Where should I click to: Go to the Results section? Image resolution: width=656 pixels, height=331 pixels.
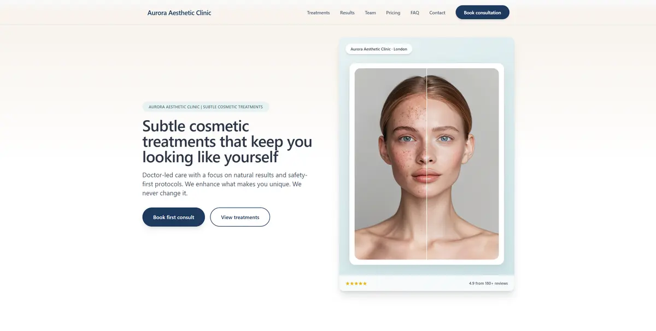point(347,13)
